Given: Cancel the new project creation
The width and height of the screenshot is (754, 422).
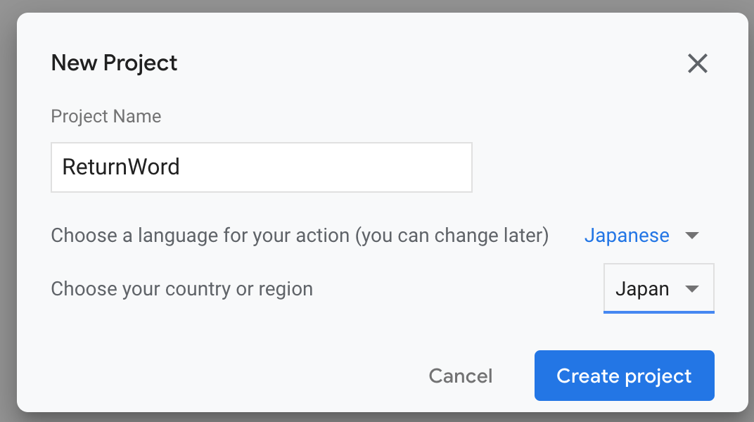Looking at the screenshot, I should tap(461, 376).
